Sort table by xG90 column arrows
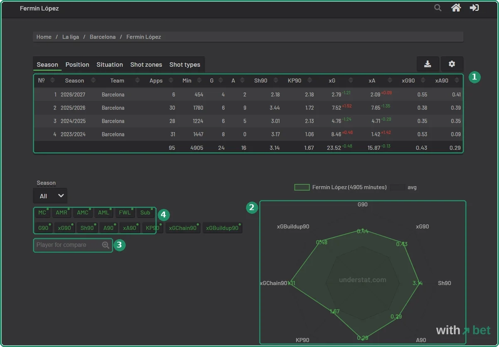The width and height of the screenshot is (499, 347). pyautogui.click(x=423, y=81)
